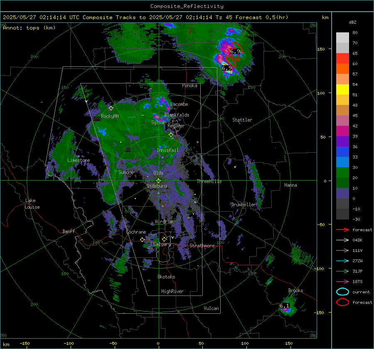This screenshot has width=374, height=349.
Task: Click the Sylvan label
Action: 159,122
